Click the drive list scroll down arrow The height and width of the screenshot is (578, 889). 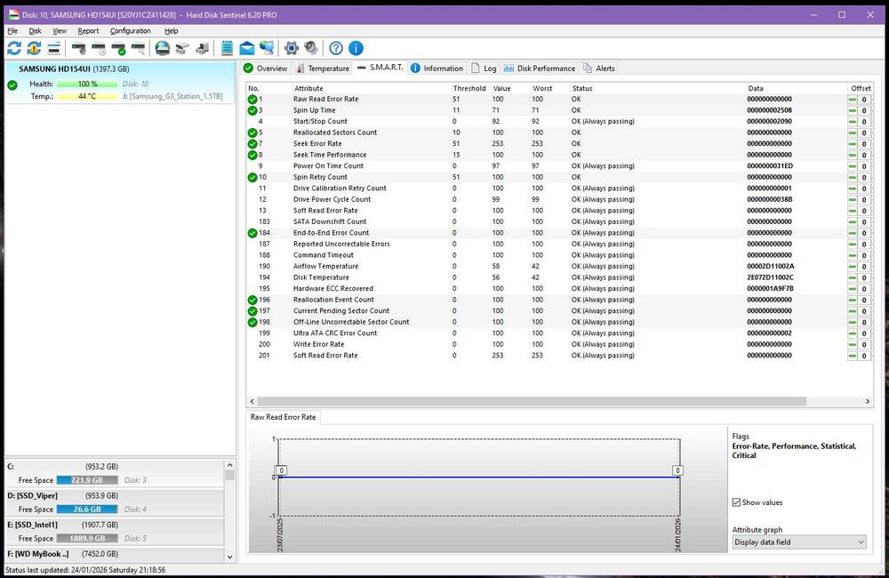click(229, 557)
